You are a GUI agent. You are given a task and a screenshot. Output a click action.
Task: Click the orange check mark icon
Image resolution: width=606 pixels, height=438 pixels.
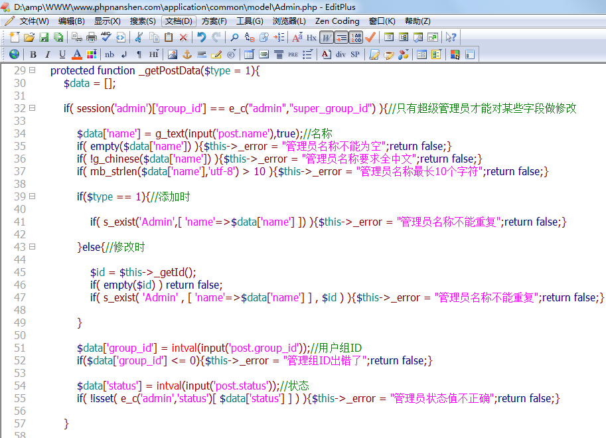(x=370, y=38)
